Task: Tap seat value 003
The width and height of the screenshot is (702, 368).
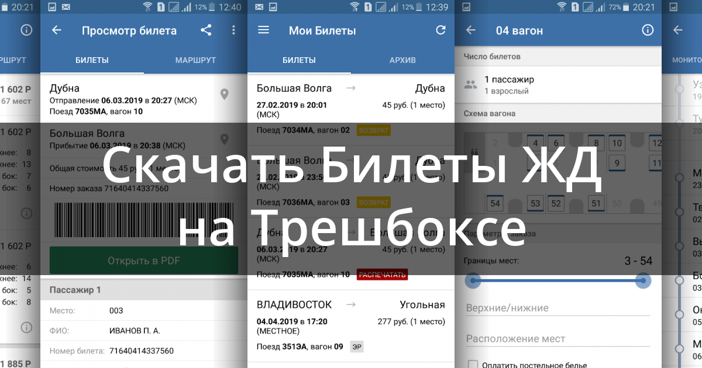Action: (116, 311)
